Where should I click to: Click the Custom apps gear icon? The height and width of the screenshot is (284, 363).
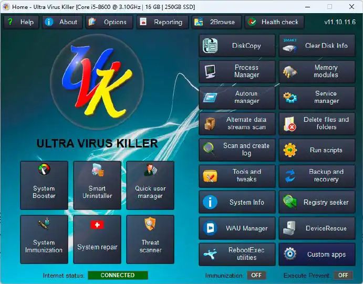(290, 254)
